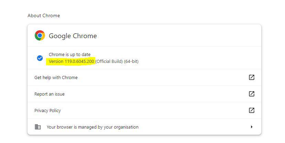
Task: Select Report an issue
Action: [x=50, y=94]
